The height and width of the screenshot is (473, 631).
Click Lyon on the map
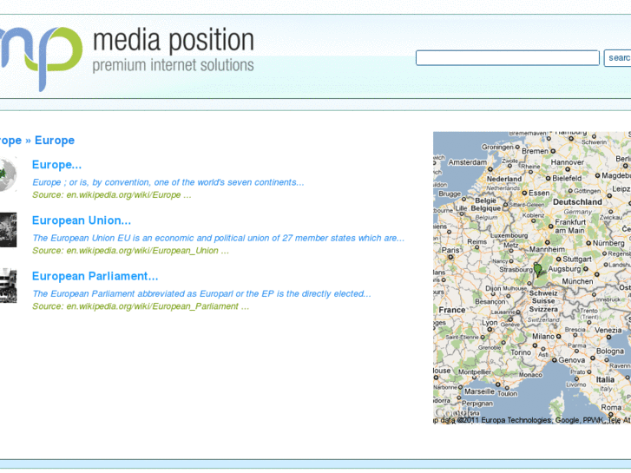490,323
